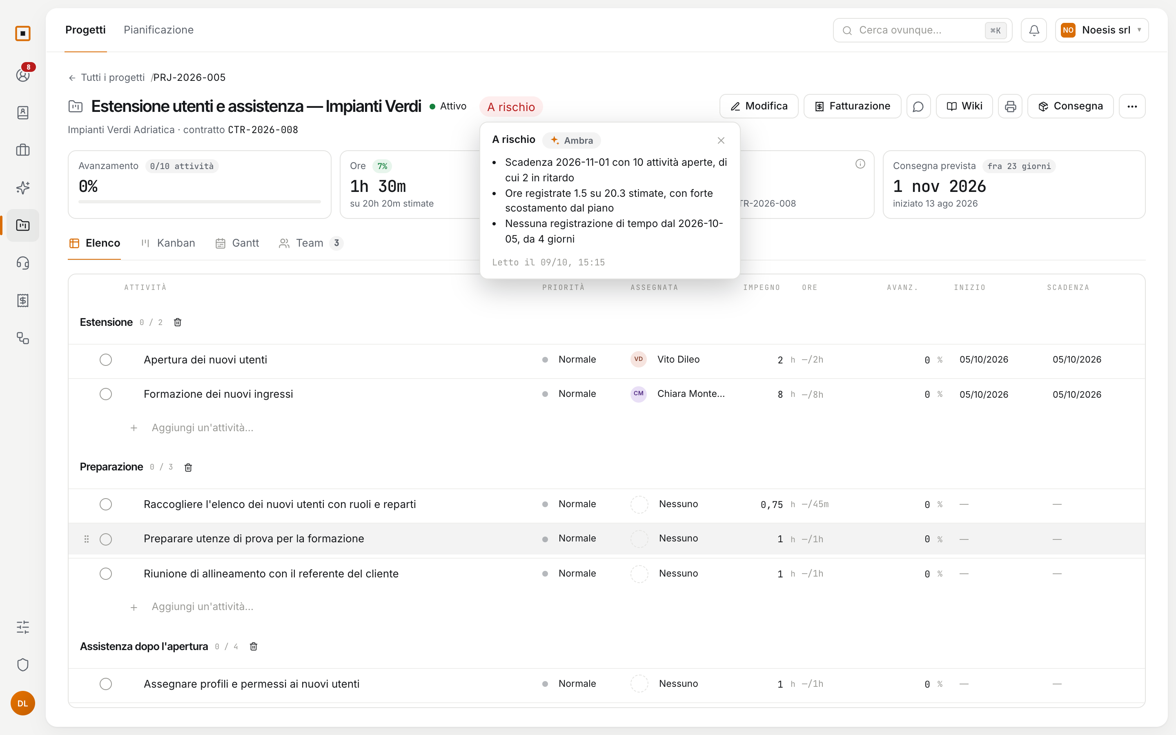Open the notifications bell

point(1033,30)
